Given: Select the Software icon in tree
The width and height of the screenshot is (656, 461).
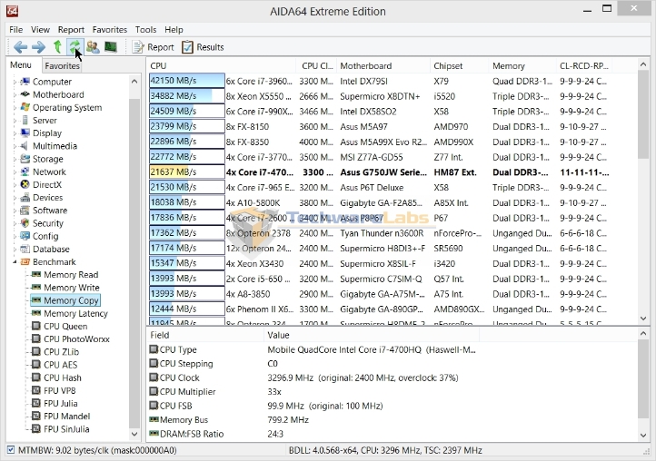Looking at the screenshot, I should (25, 211).
